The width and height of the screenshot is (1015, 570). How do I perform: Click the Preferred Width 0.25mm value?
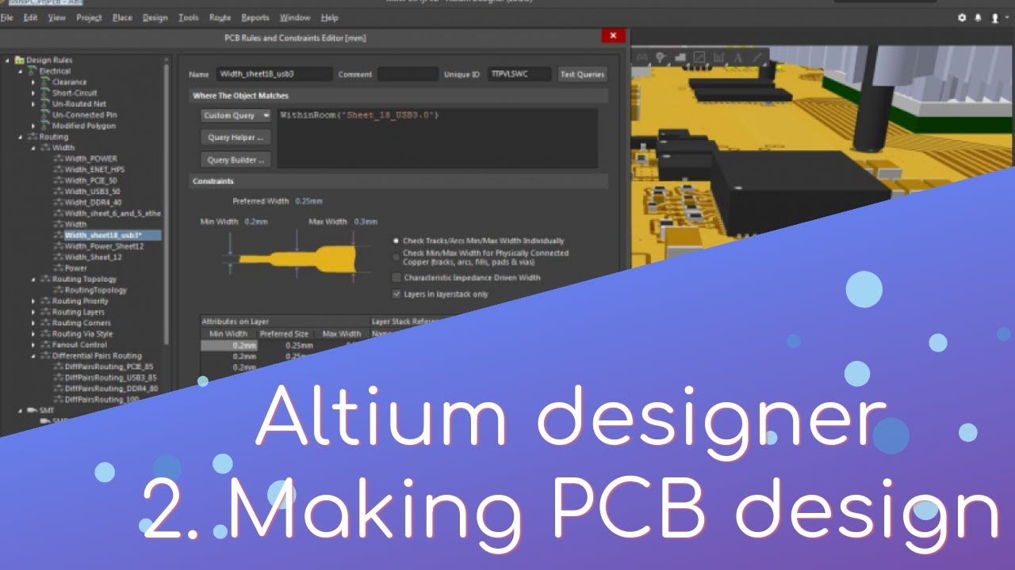click(x=308, y=202)
